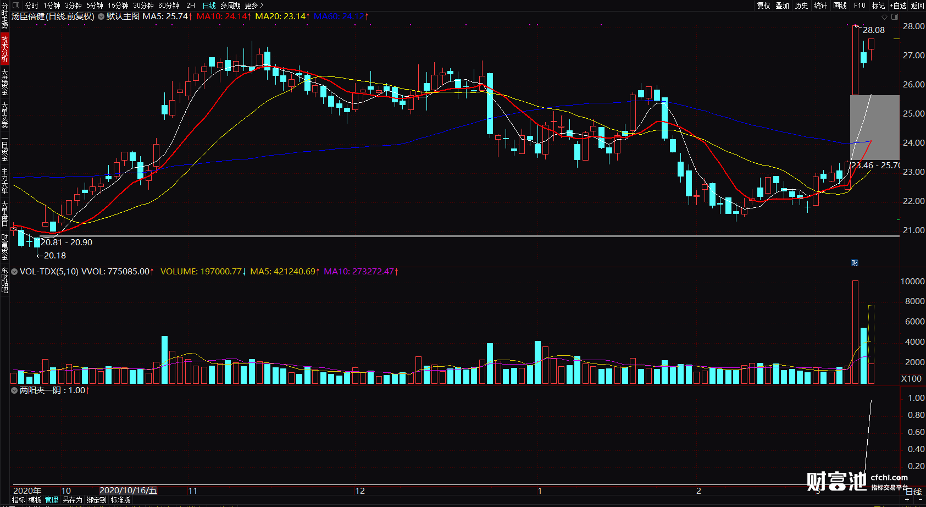Image resolution: width=926 pixels, height=507 pixels.
Task: Open 一日资金 sidebar tab
Action: (4, 148)
